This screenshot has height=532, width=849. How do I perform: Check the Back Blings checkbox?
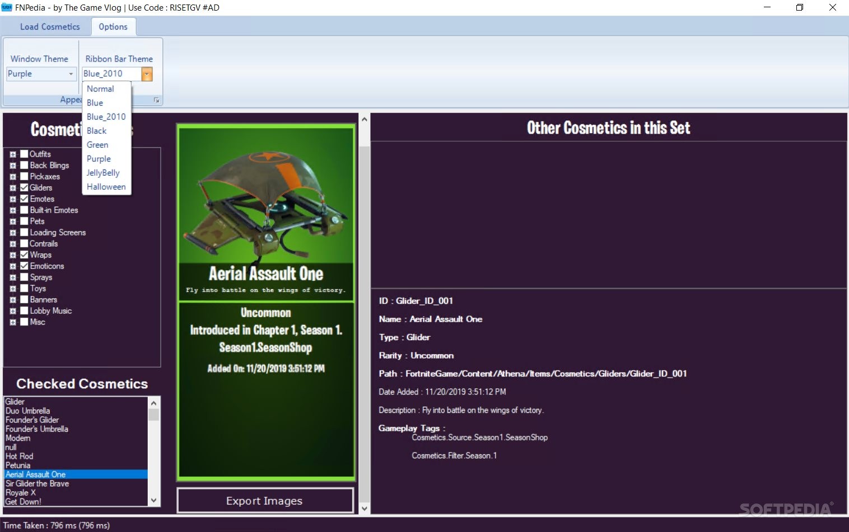24,165
